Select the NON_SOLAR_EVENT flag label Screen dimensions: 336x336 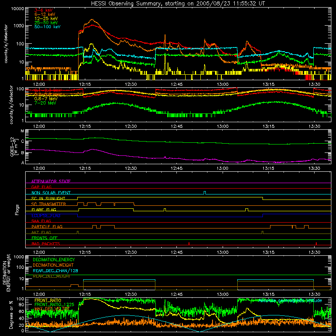pyautogui.click(x=51, y=193)
